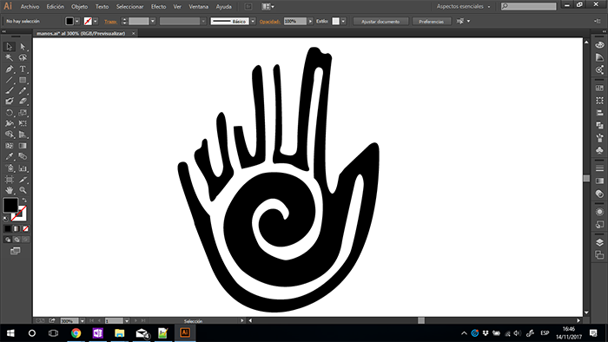
Task: Open the Symbols panel icon
Action: (599, 150)
